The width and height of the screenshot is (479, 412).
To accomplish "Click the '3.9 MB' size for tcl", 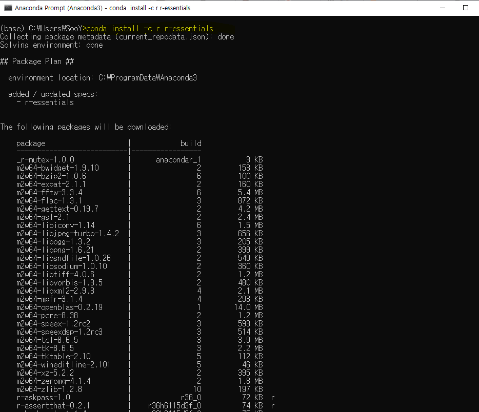I will 250,340.
